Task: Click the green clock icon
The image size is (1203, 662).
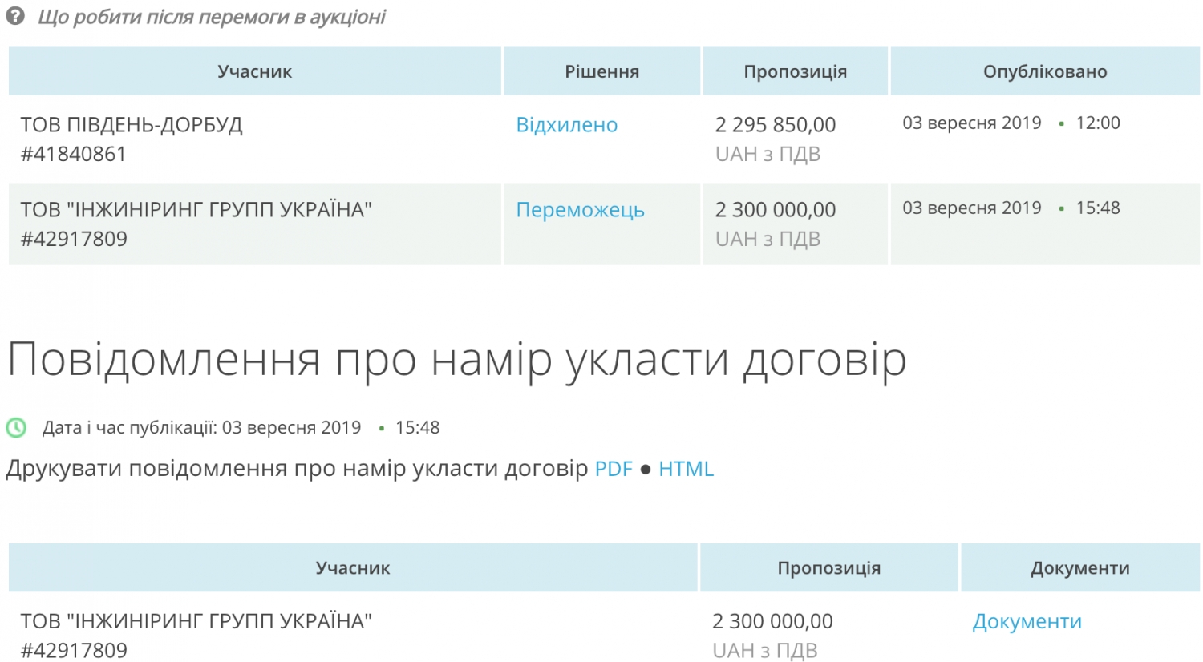Action: tap(16, 427)
